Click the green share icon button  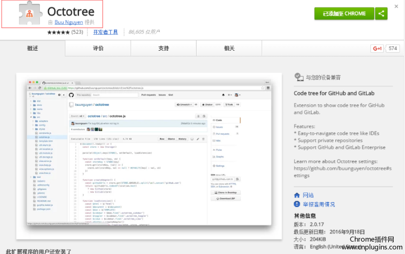[381, 13]
